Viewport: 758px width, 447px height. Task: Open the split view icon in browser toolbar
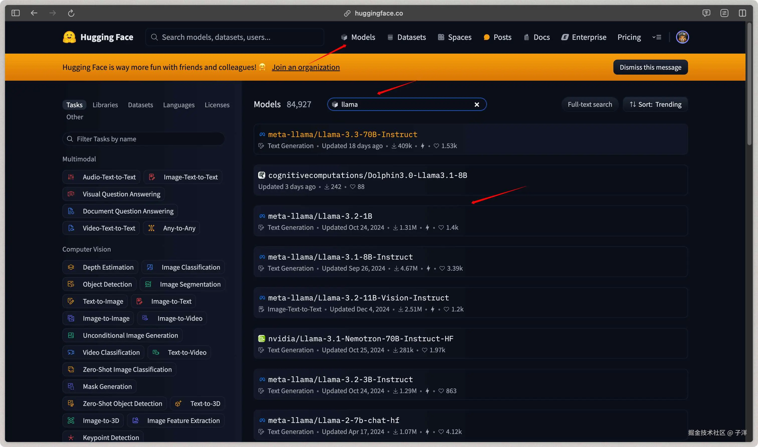tap(742, 13)
